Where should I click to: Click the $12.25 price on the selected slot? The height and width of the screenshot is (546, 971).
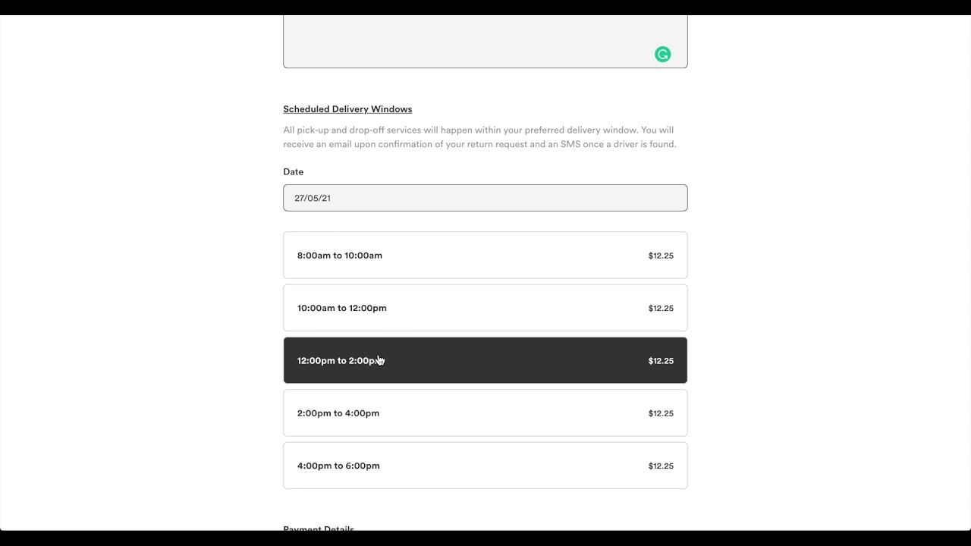coord(661,361)
